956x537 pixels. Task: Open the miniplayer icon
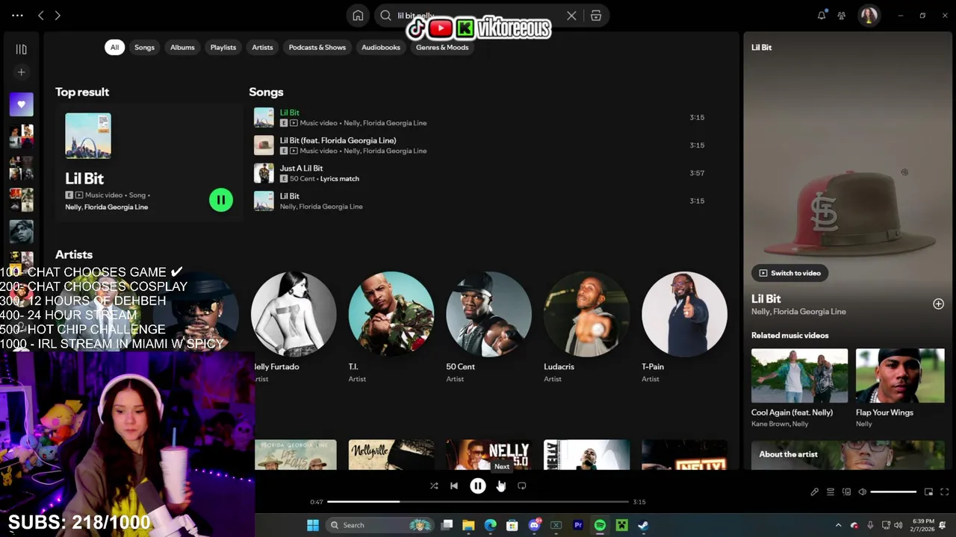point(928,492)
